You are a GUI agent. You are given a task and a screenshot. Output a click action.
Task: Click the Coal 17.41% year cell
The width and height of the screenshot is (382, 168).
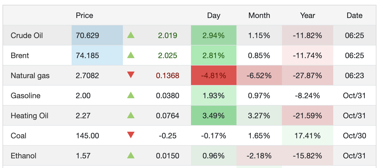[308, 136]
